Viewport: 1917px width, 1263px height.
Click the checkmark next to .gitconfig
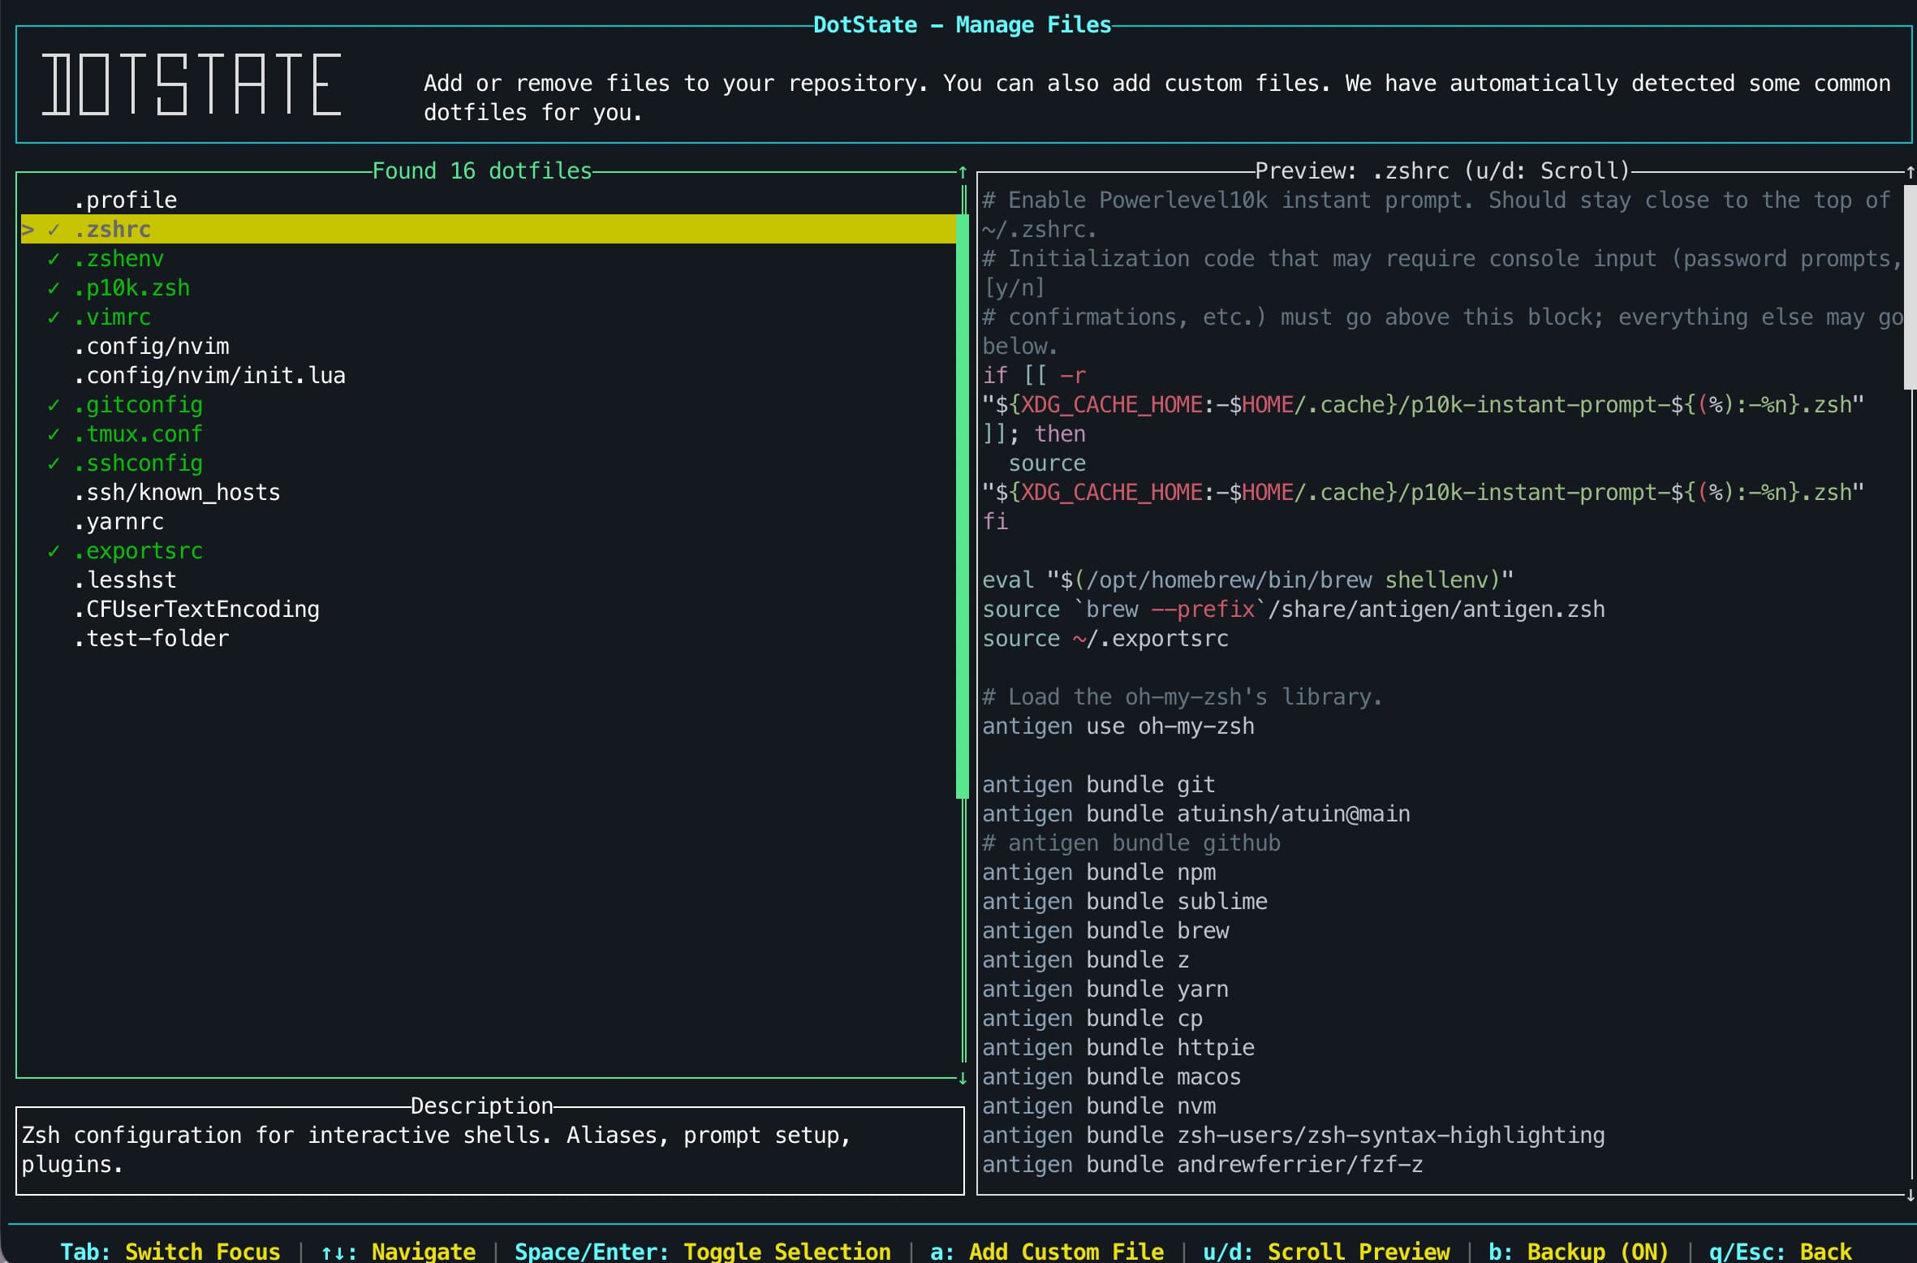click(x=54, y=405)
